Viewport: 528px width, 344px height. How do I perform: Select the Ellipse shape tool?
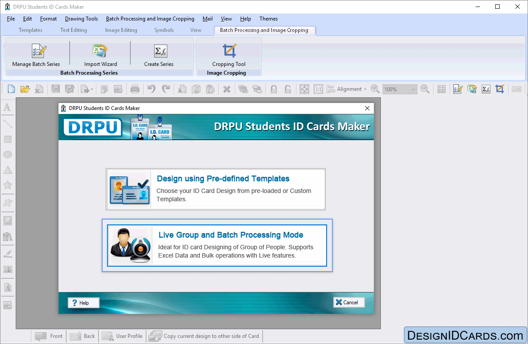7,155
